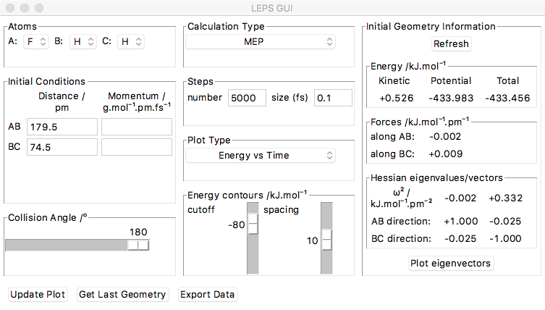545x310 pixels.
Task: Click the BC distance input field
Action: 62,147
